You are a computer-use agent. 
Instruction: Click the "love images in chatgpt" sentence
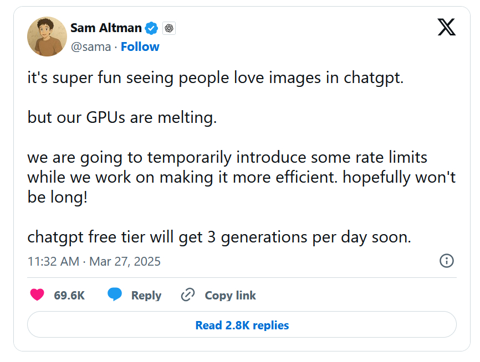click(216, 78)
